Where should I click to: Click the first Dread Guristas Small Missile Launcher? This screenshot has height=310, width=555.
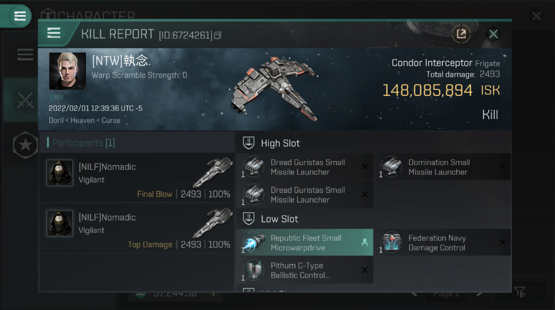[x=305, y=167]
